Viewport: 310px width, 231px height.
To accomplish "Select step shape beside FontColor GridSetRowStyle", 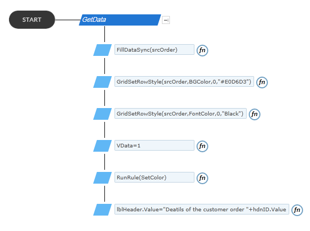I will click(102, 114).
